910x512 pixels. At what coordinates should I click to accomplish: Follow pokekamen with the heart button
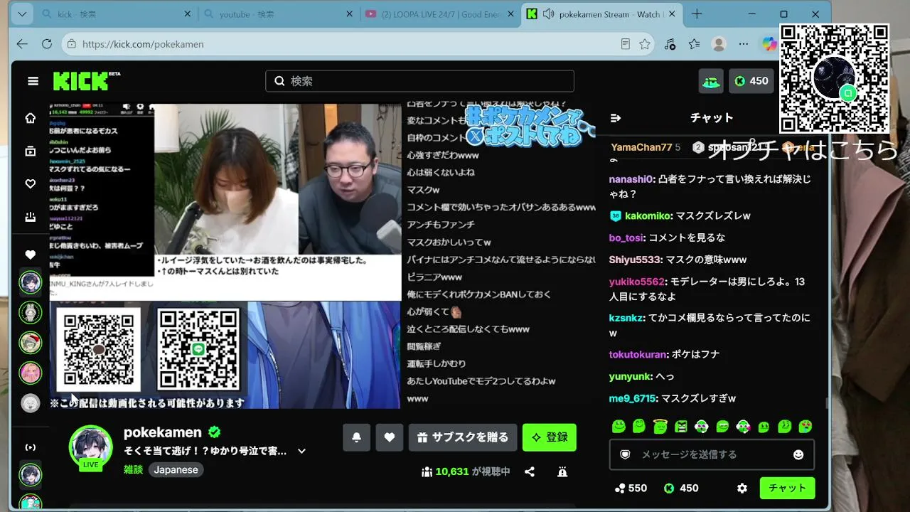(x=389, y=437)
